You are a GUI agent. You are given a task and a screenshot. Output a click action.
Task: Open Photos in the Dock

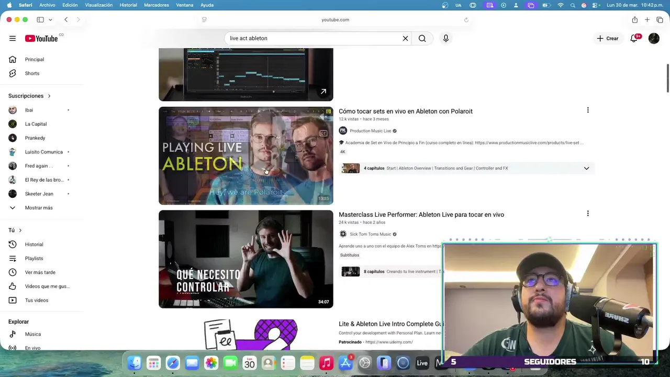point(211,363)
